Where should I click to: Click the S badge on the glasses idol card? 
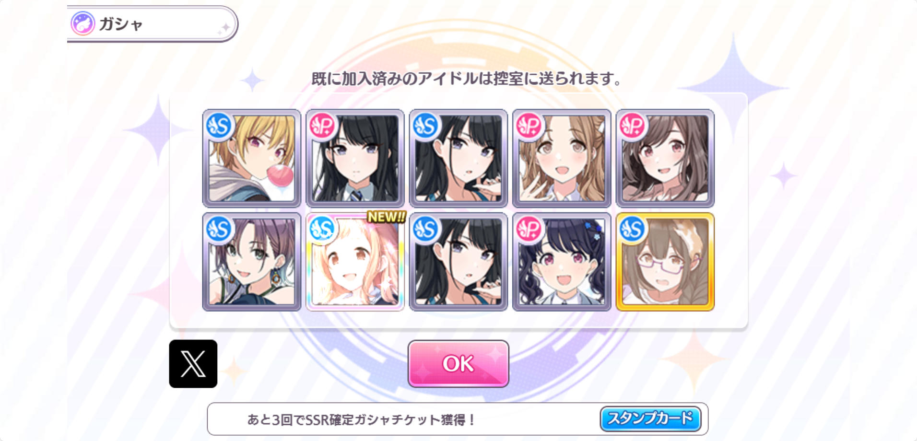[x=632, y=229]
